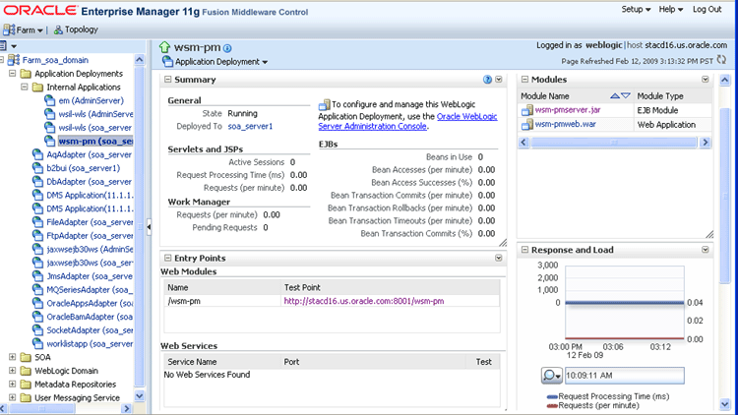This screenshot has height=415, width=738.
Task: Sort Module Name descending
Action: tap(626, 96)
